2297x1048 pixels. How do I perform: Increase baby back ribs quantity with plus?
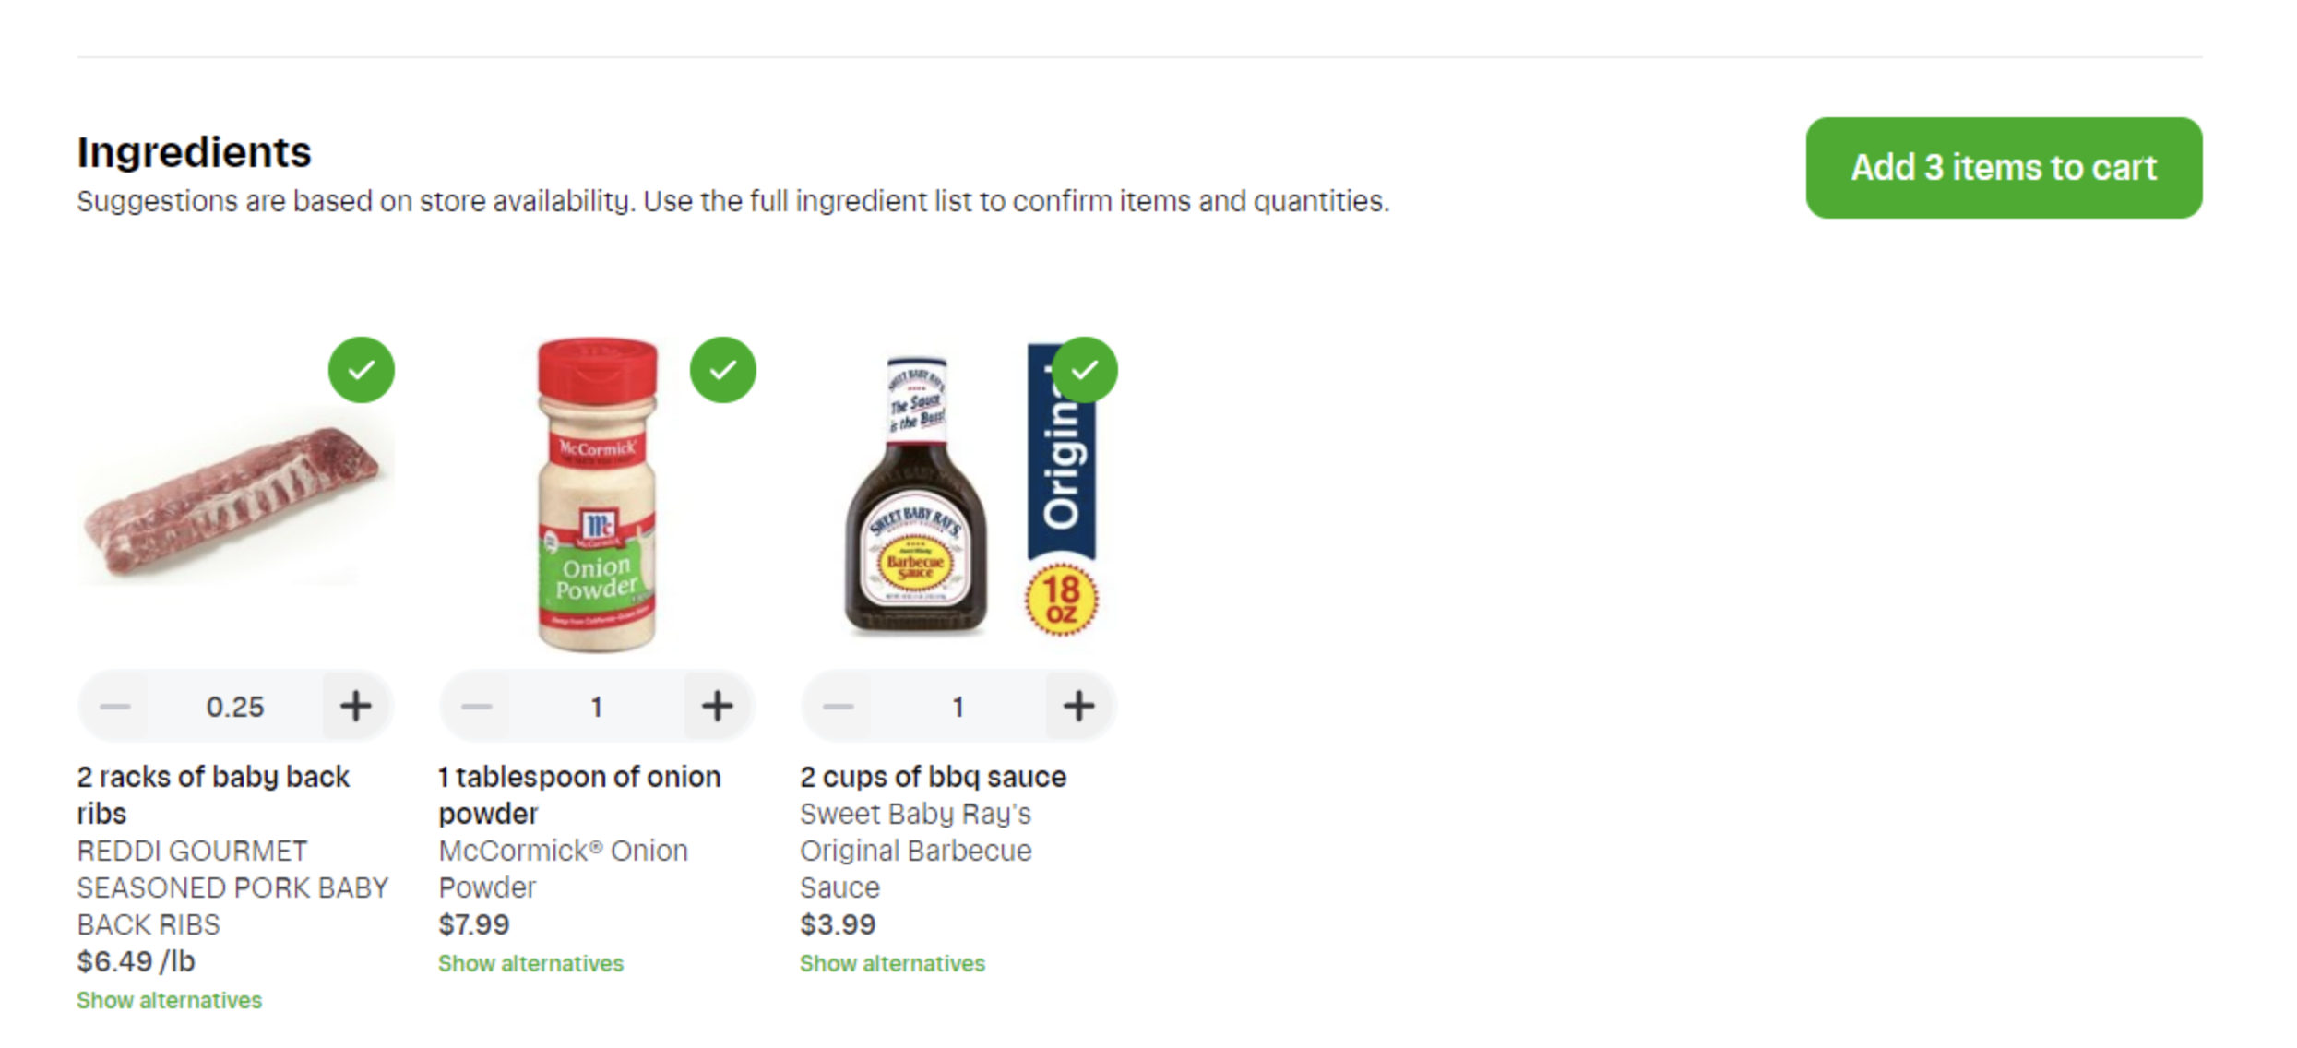(x=356, y=707)
